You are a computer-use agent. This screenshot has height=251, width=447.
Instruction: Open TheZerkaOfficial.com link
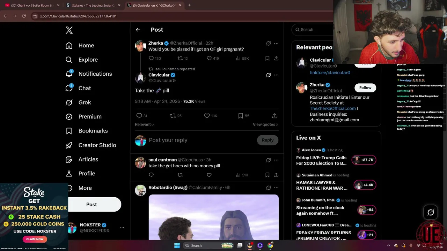[x=333, y=108]
